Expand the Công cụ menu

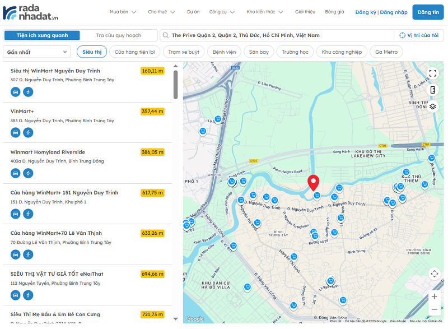222,12
